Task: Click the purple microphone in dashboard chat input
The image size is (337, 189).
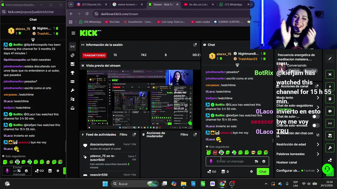Action: tap(211, 161)
